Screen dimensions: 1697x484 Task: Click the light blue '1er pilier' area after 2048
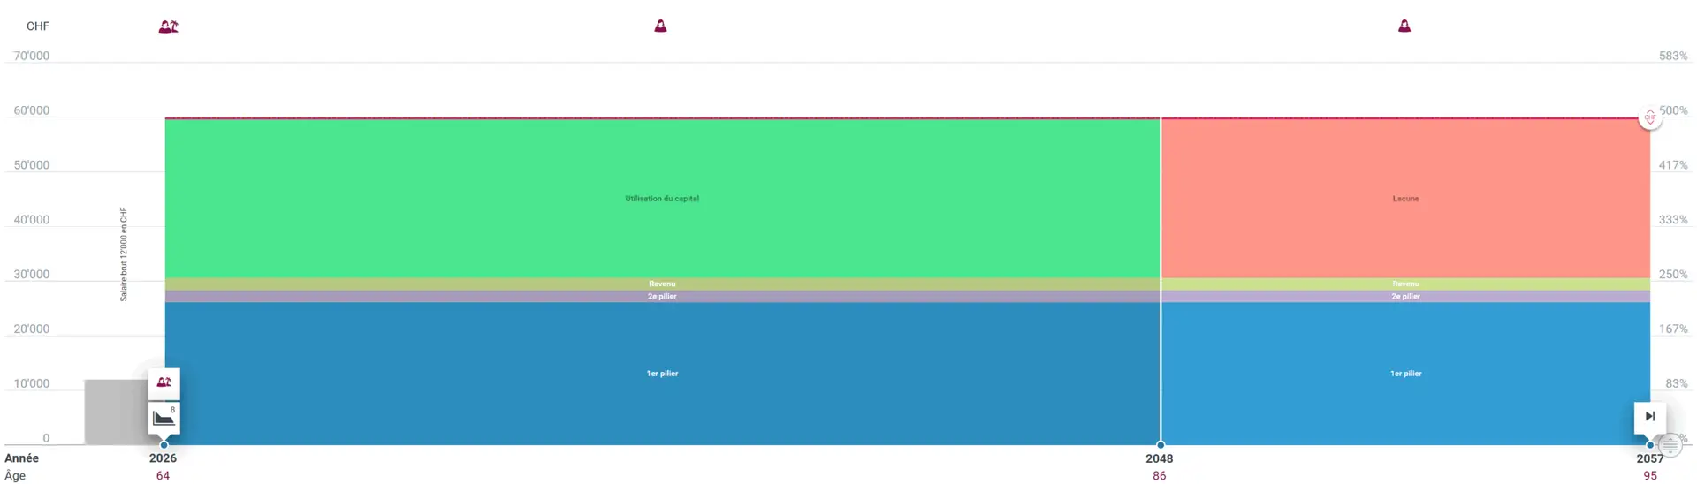click(x=1405, y=374)
